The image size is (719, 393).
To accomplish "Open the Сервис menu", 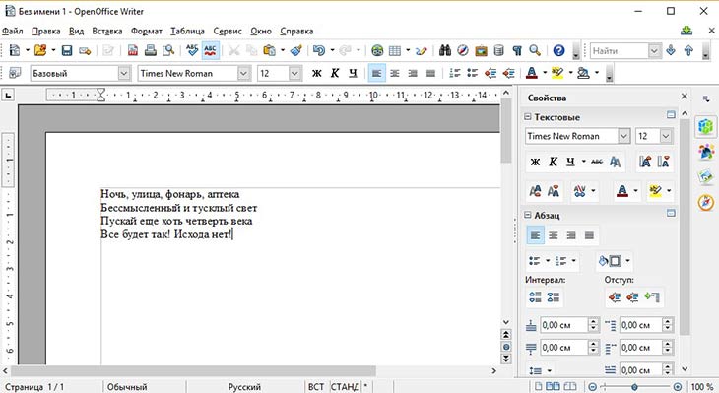I will point(228,31).
